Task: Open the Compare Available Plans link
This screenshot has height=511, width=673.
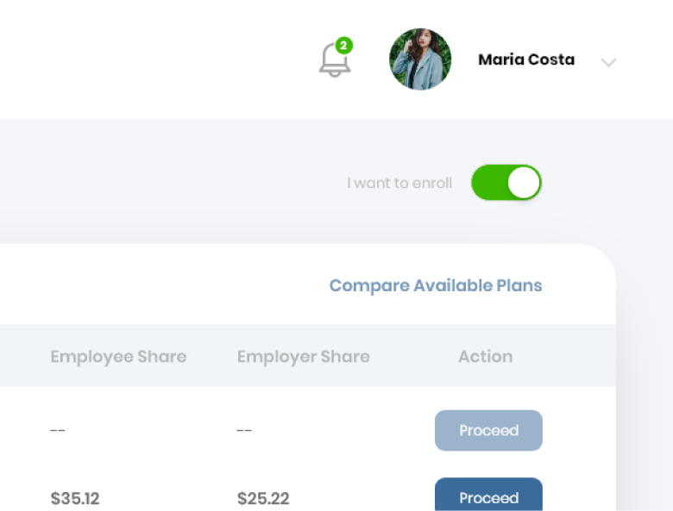Action: [436, 285]
